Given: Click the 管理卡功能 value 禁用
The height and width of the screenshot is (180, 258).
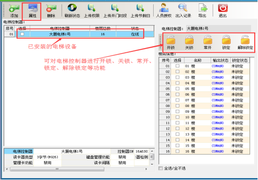Looking at the screenshot, I should 47,163.
